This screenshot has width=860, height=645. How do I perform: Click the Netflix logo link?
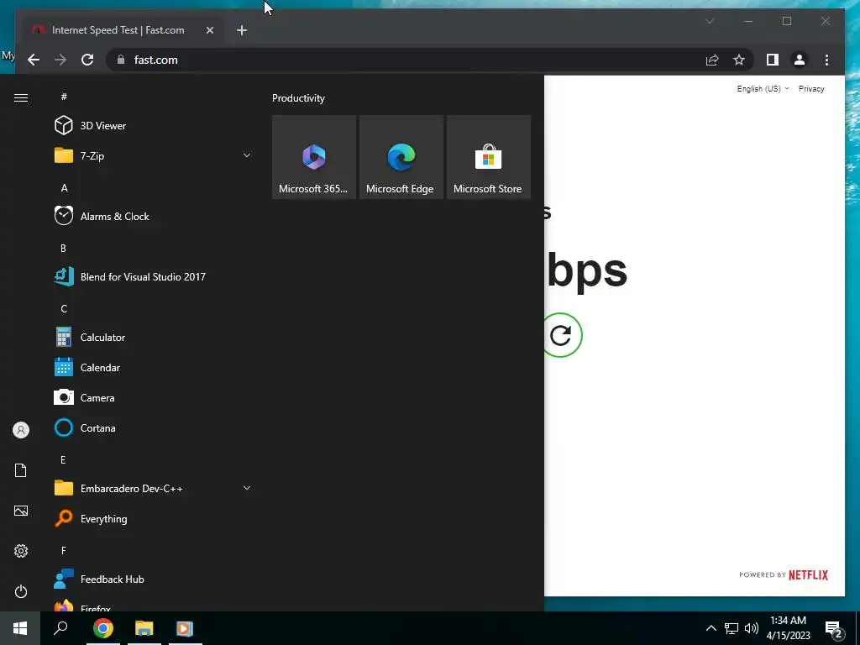coord(808,574)
